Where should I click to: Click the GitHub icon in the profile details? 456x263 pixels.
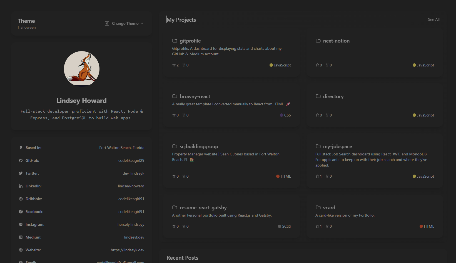(x=21, y=160)
